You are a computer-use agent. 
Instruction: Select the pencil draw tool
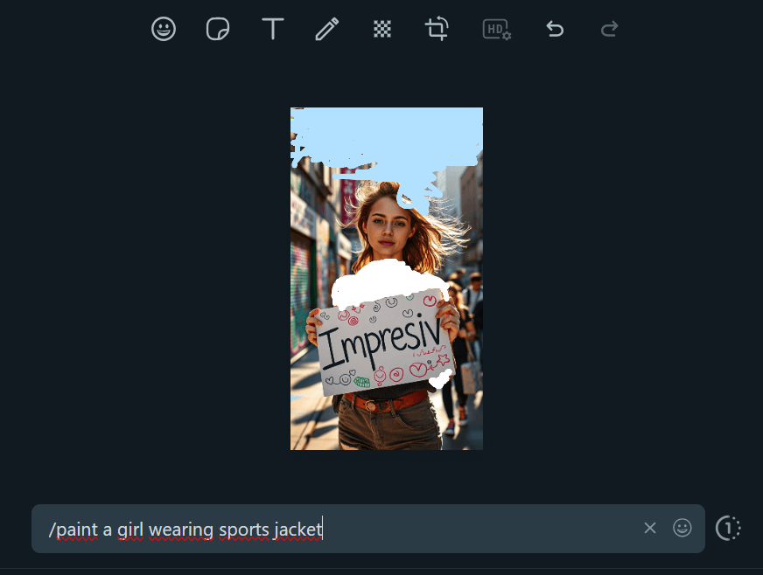[x=327, y=29]
